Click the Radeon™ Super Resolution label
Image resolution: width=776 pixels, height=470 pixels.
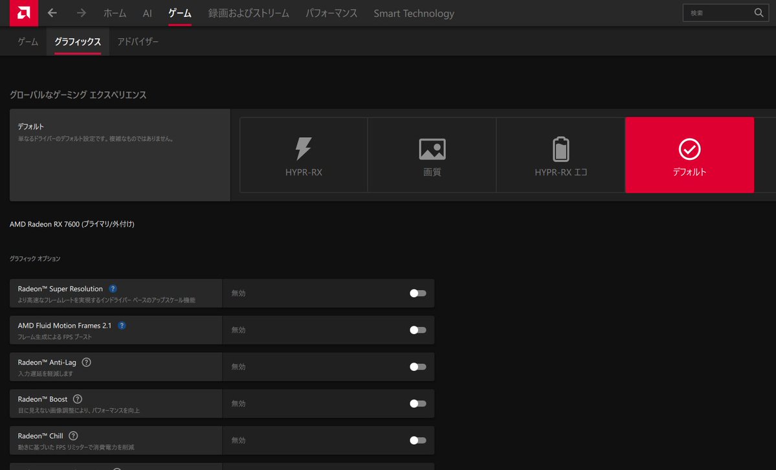tap(60, 289)
